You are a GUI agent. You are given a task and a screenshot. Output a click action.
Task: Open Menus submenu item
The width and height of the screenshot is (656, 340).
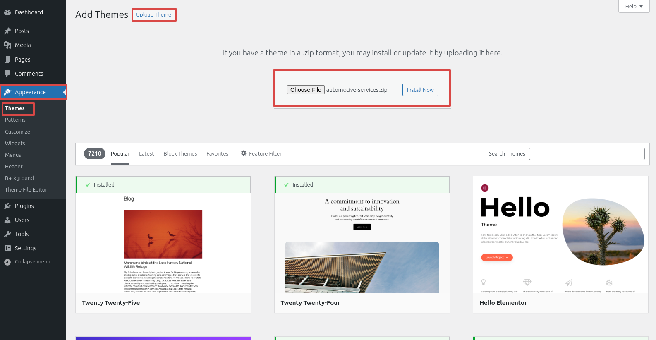point(13,155)
